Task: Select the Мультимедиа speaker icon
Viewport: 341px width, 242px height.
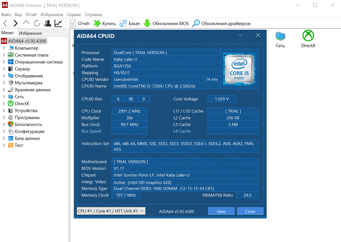Action: pyautogui.click(x=11, y=83)
